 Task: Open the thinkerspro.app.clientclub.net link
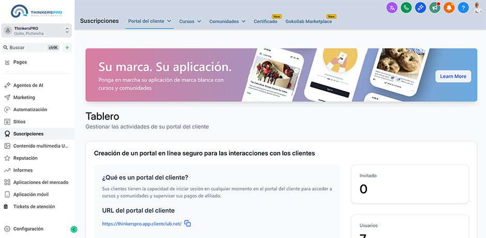click(142, 224)
